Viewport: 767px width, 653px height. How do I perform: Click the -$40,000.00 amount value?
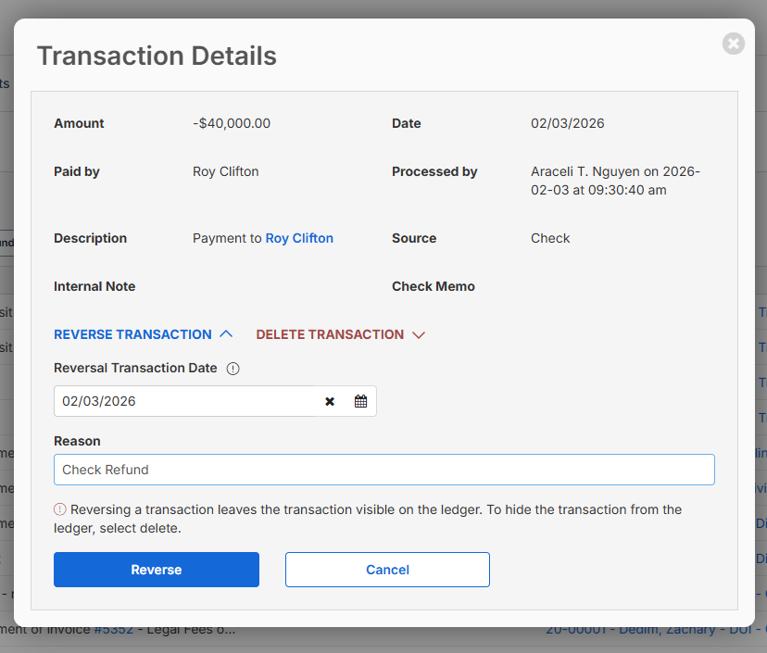[x=232, y=123]
